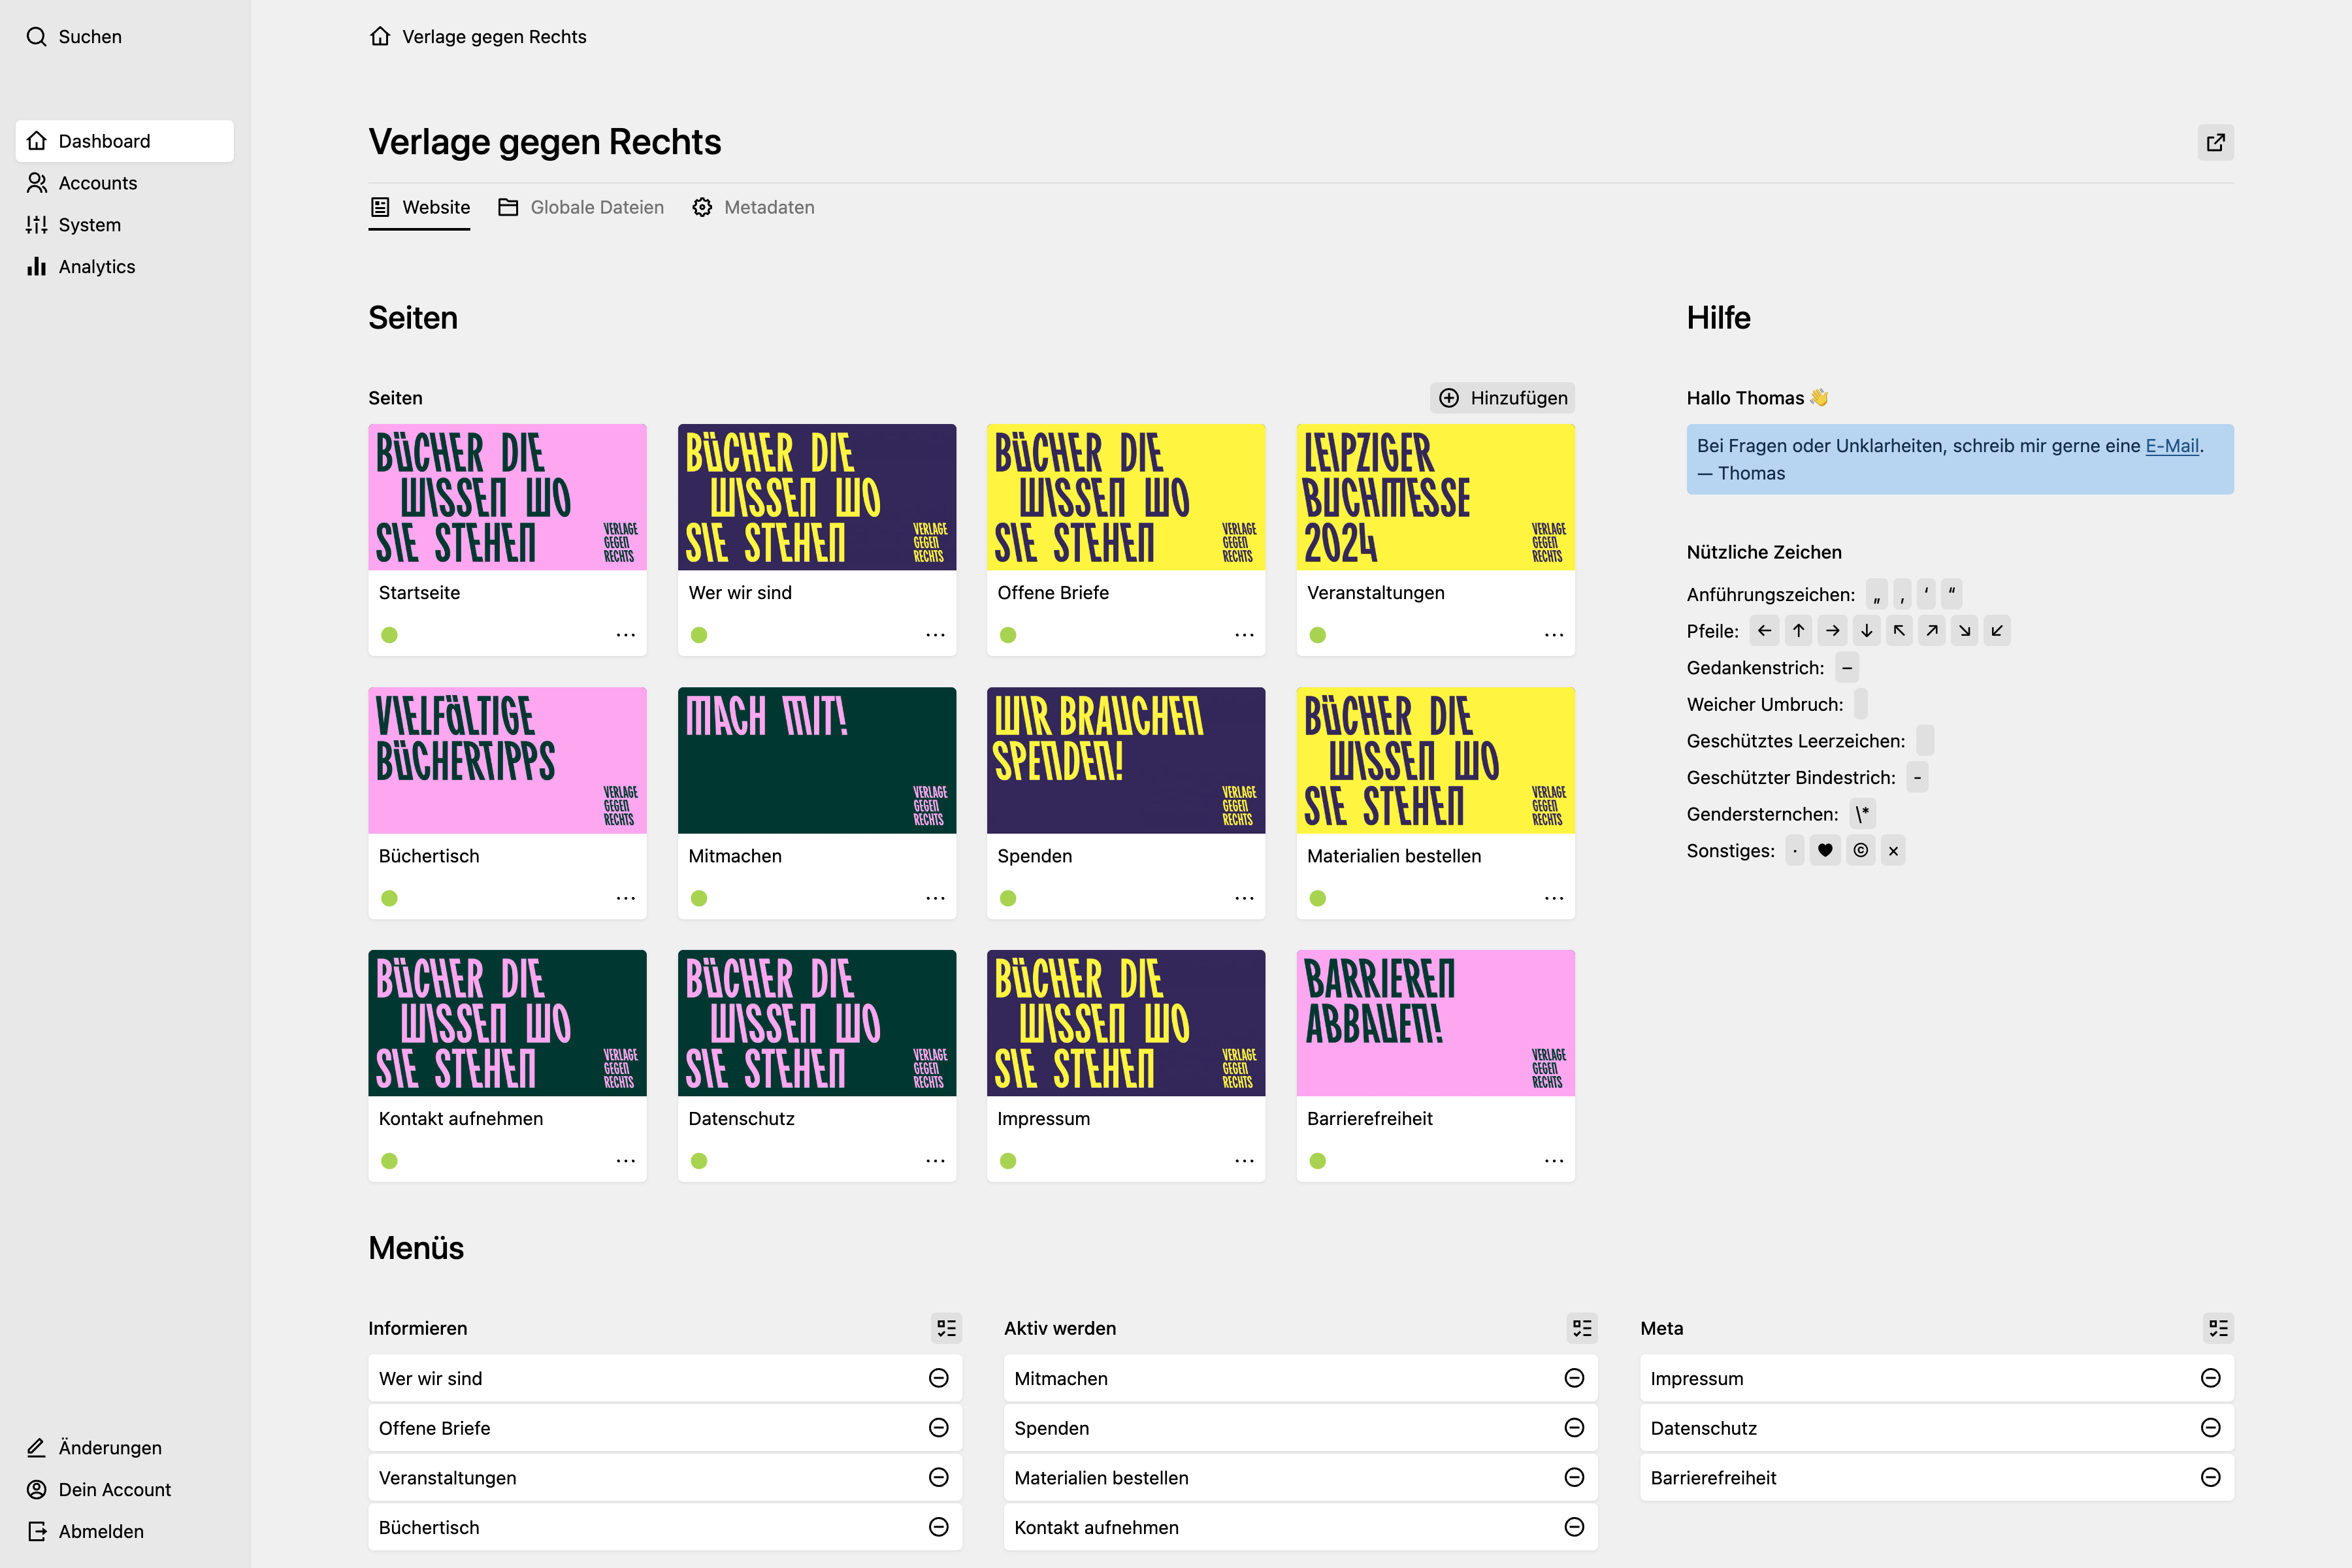Image resolution: width=2352 pixels, height=1568 pixels.
Task: Switch to the Globale Dateien tab
Action: coord(581,207)
